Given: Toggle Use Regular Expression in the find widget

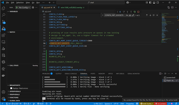Looking at the screenshot, I should [133, 15].
